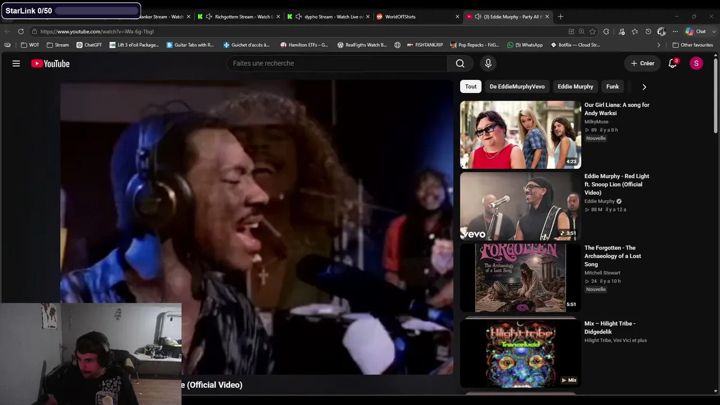
Task: Open the 'Lift 3 eFoil Package' bookmark
Action: 134,45
